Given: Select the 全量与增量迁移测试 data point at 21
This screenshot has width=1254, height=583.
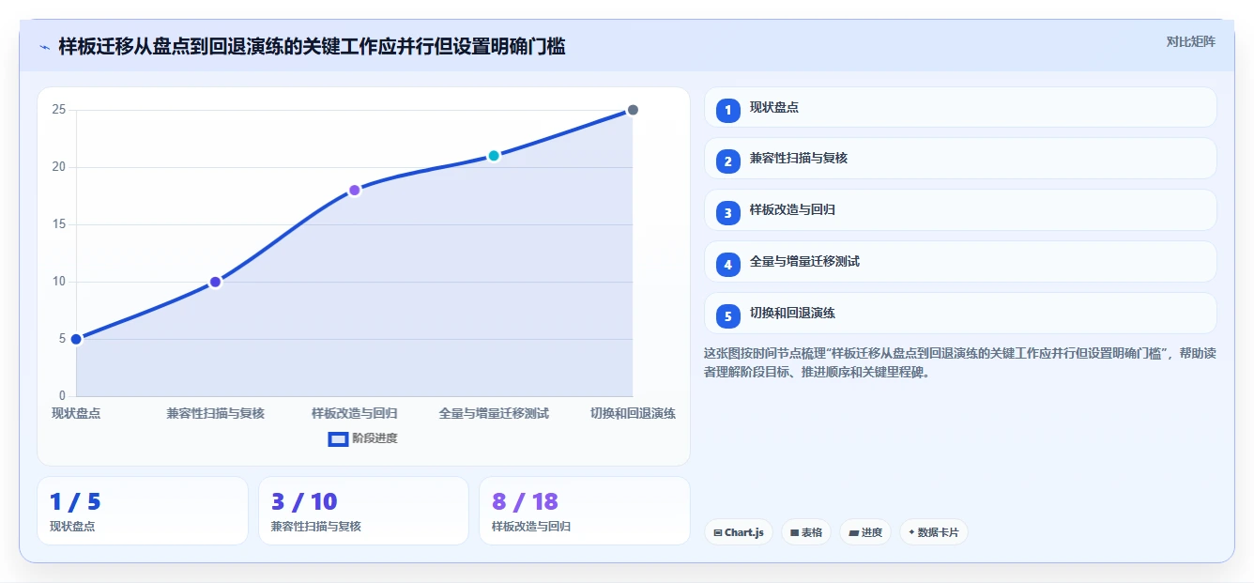Looking at the screenshot, I should pyautogui.click(x=494, y=156).
